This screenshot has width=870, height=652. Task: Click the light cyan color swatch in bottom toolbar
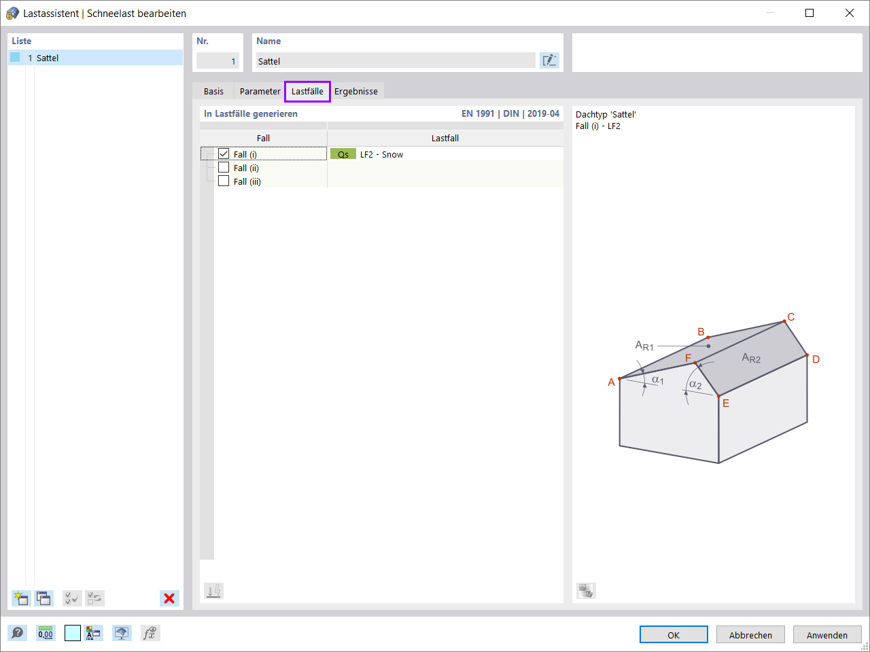[x=73, y=633]
